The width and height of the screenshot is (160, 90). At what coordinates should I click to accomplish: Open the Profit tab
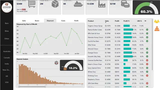click(76, 20)
